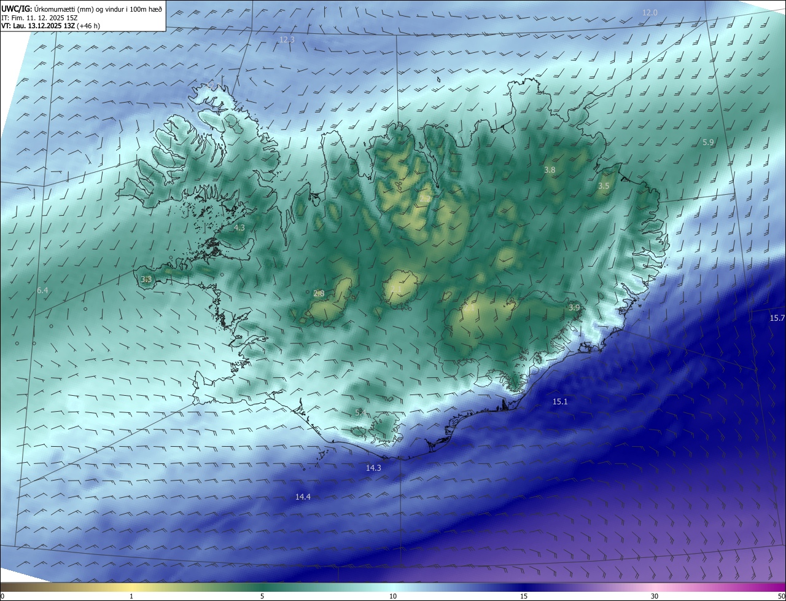Click the map value label 5.9
This screenshot has width=786, height=601.
(x=708, y=142)
